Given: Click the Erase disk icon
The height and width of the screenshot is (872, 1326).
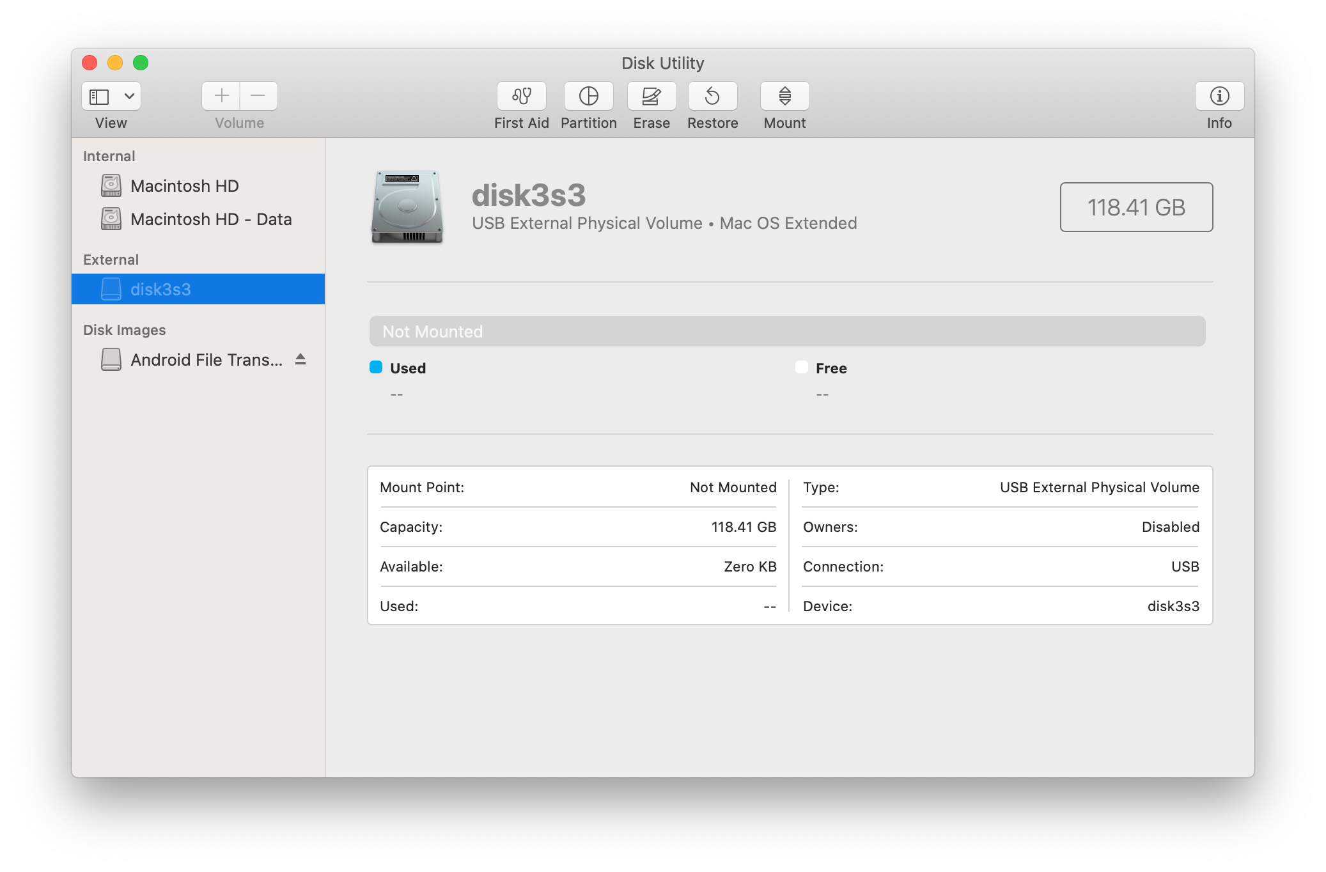Looking at the screenshot, I should (651, 96).
